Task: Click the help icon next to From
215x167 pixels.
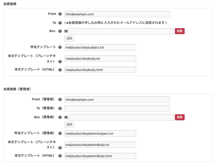Action: [60, 14]
